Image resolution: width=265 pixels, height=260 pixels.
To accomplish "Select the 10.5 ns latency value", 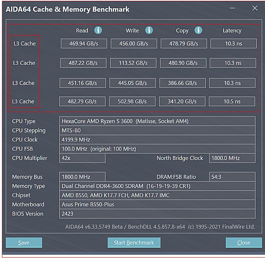I will click(232, 101).
